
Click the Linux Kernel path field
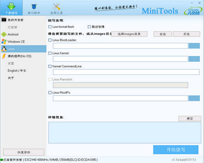pyautogui.click(x=120, y=59)
